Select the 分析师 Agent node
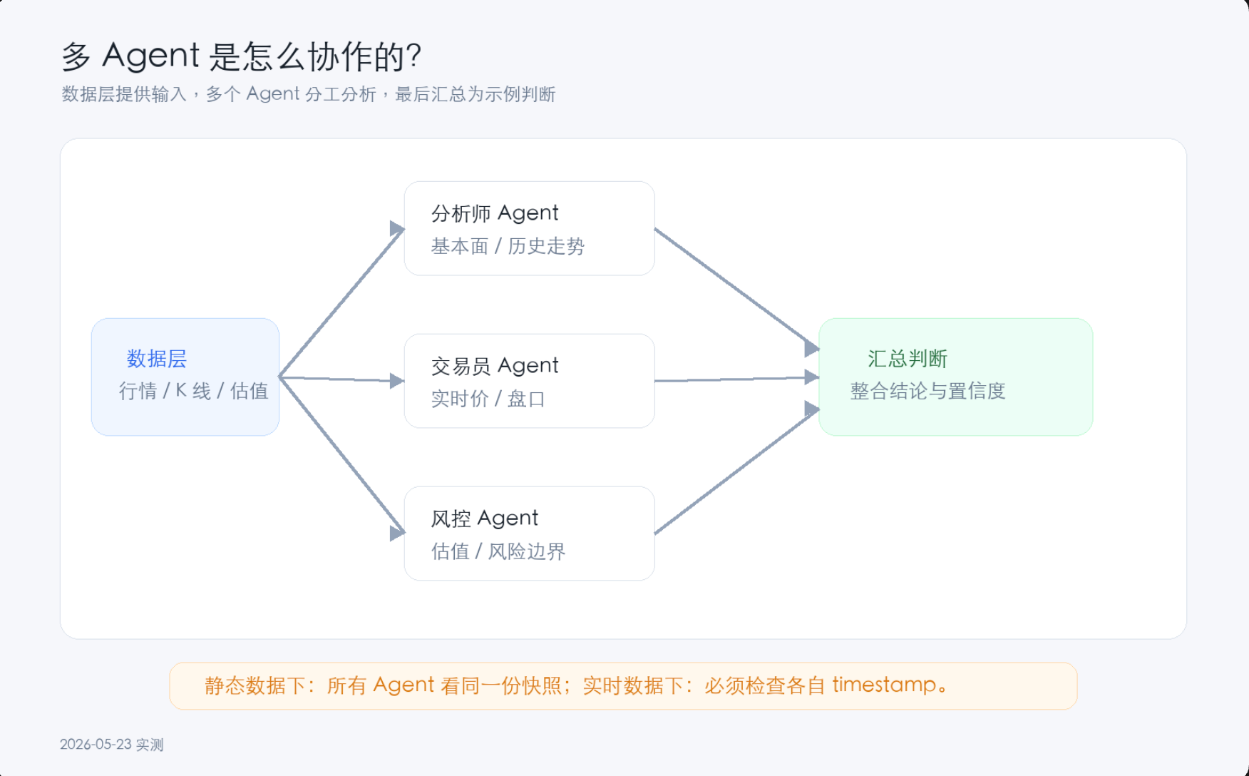1249x776 pixels. (x=529, y=228)
